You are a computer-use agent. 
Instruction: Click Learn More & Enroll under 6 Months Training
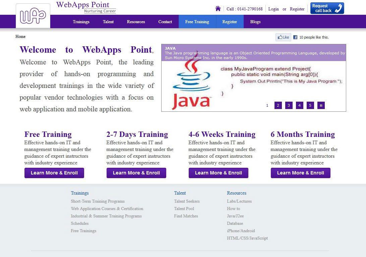301,173
